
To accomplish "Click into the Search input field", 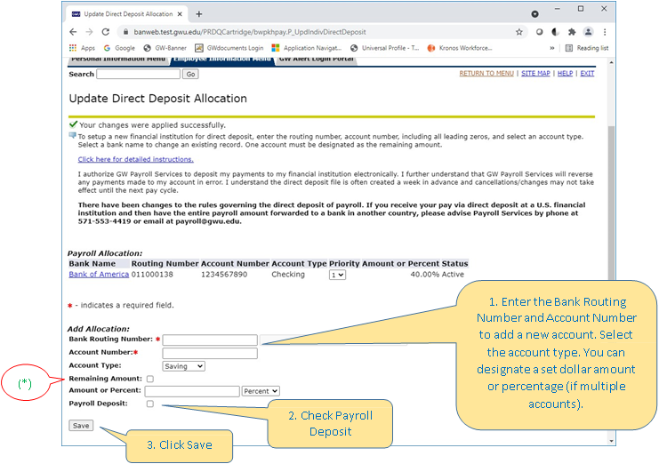I will coord(138,74).
